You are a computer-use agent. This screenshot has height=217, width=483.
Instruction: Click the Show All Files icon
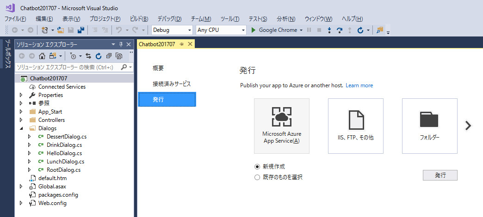tap(119, 56)
